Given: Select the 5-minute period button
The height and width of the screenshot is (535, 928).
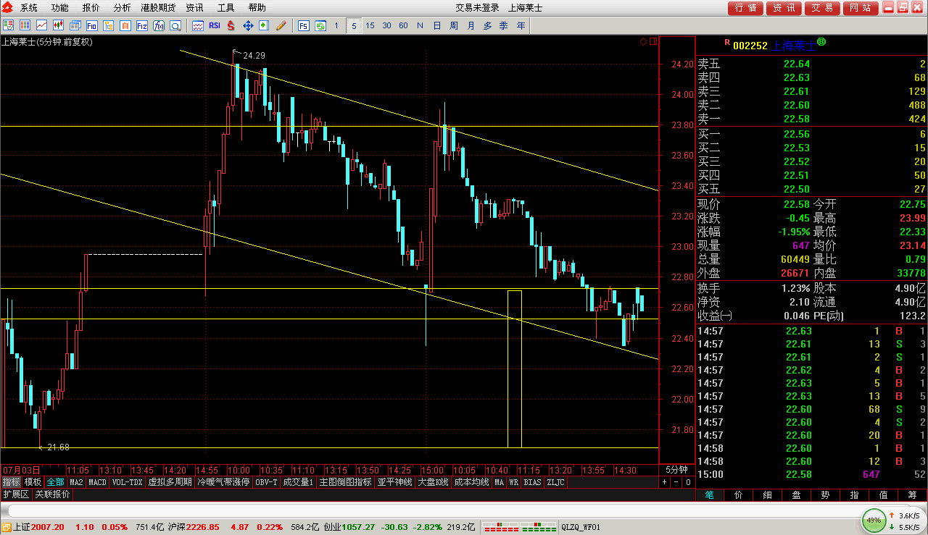Looking at the screenshot, I should pyautogui.click(x=354, y=25).
